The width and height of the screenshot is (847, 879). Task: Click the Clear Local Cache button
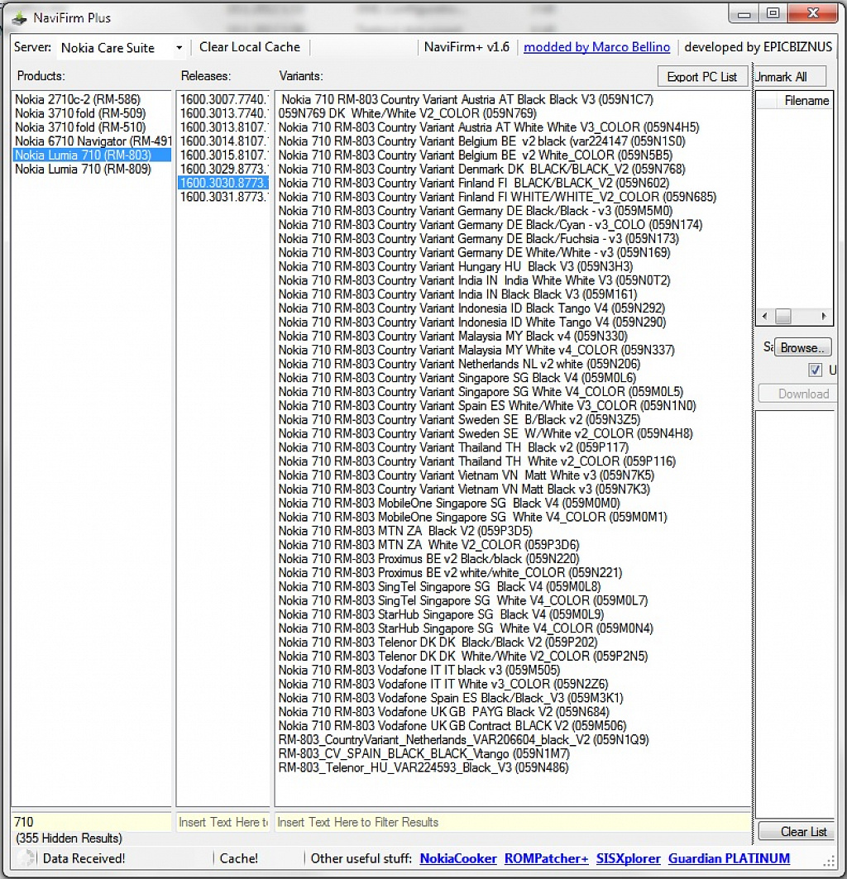pos(250,47)
